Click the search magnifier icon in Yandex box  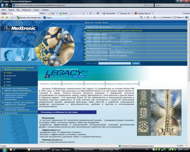[x=186, y=5]
